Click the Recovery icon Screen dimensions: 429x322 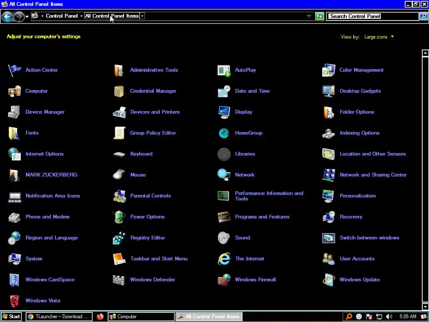click(328, 217)
